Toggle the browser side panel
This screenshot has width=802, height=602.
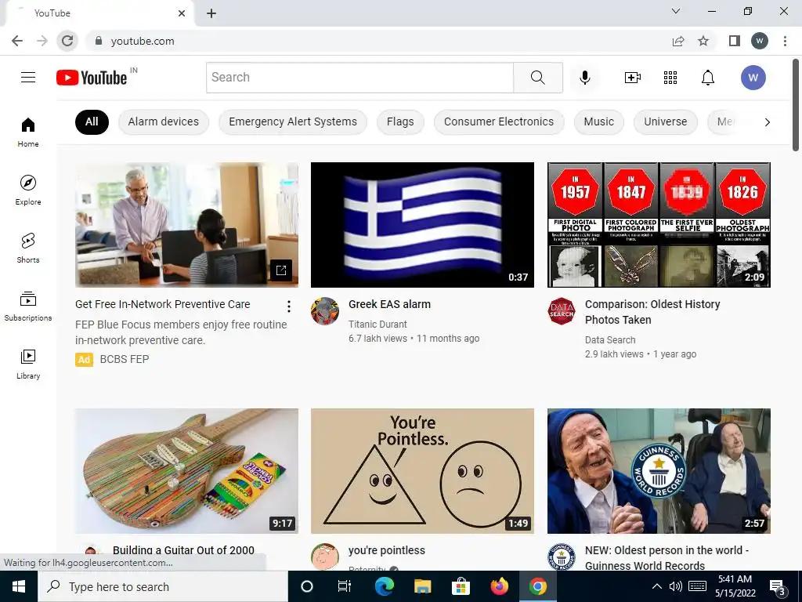[735, 41]
